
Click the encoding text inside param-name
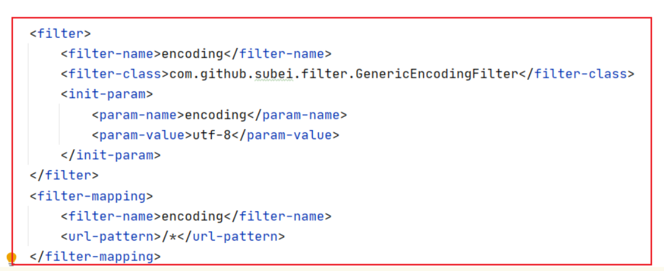[216, 115]
